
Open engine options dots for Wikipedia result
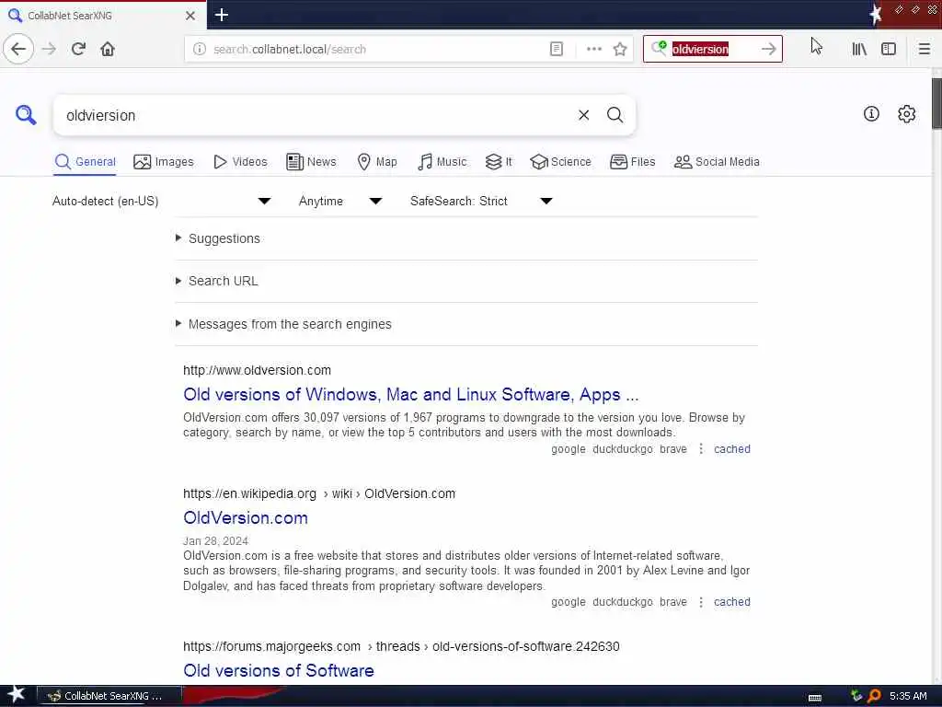(700, 602)
